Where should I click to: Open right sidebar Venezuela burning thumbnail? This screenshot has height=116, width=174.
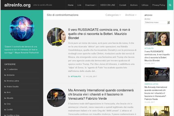157,74
